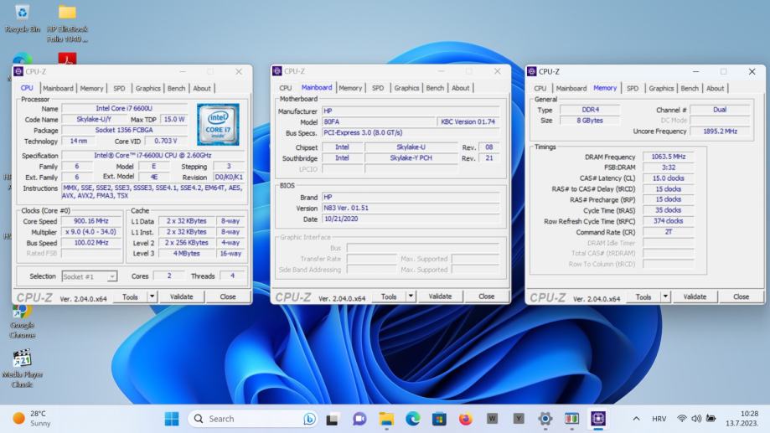The width and height of the screenshot is (770, 433).
Task: Open the HP EliteBook Folio folder icon
Action: pos(67,13)
